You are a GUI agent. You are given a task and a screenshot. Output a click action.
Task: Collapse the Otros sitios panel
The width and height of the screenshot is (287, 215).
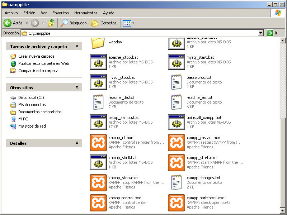pos(76,88)
